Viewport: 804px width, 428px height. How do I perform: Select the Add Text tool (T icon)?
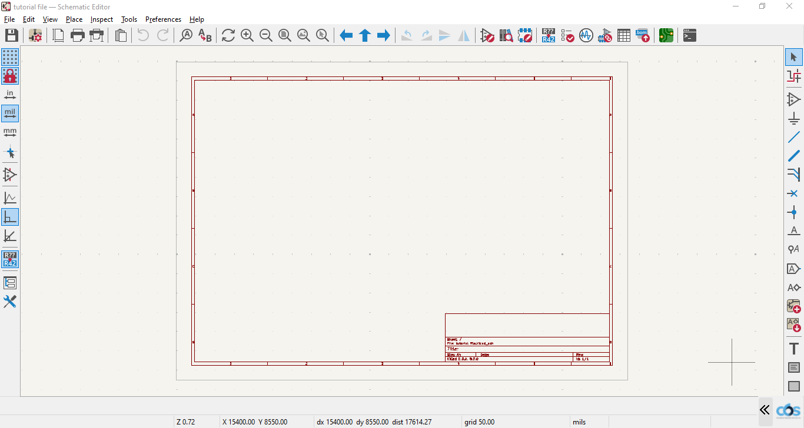(794, 349)
